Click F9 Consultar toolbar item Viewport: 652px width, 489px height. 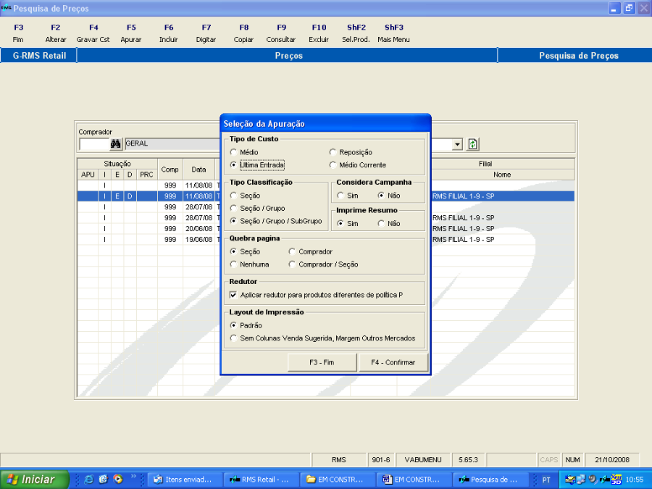(x=281, y=33)
